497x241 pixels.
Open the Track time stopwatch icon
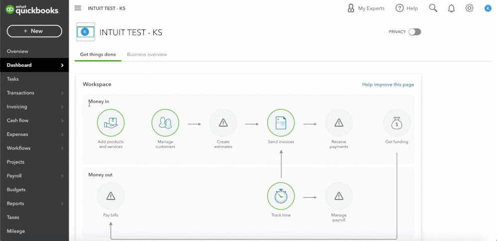click(281, 196)
